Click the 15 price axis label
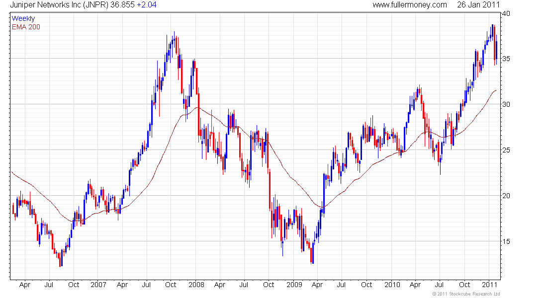 pos(506,241)
